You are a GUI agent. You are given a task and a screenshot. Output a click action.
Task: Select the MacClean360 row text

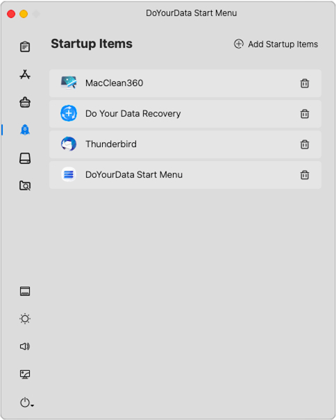(x=114, y=83)
